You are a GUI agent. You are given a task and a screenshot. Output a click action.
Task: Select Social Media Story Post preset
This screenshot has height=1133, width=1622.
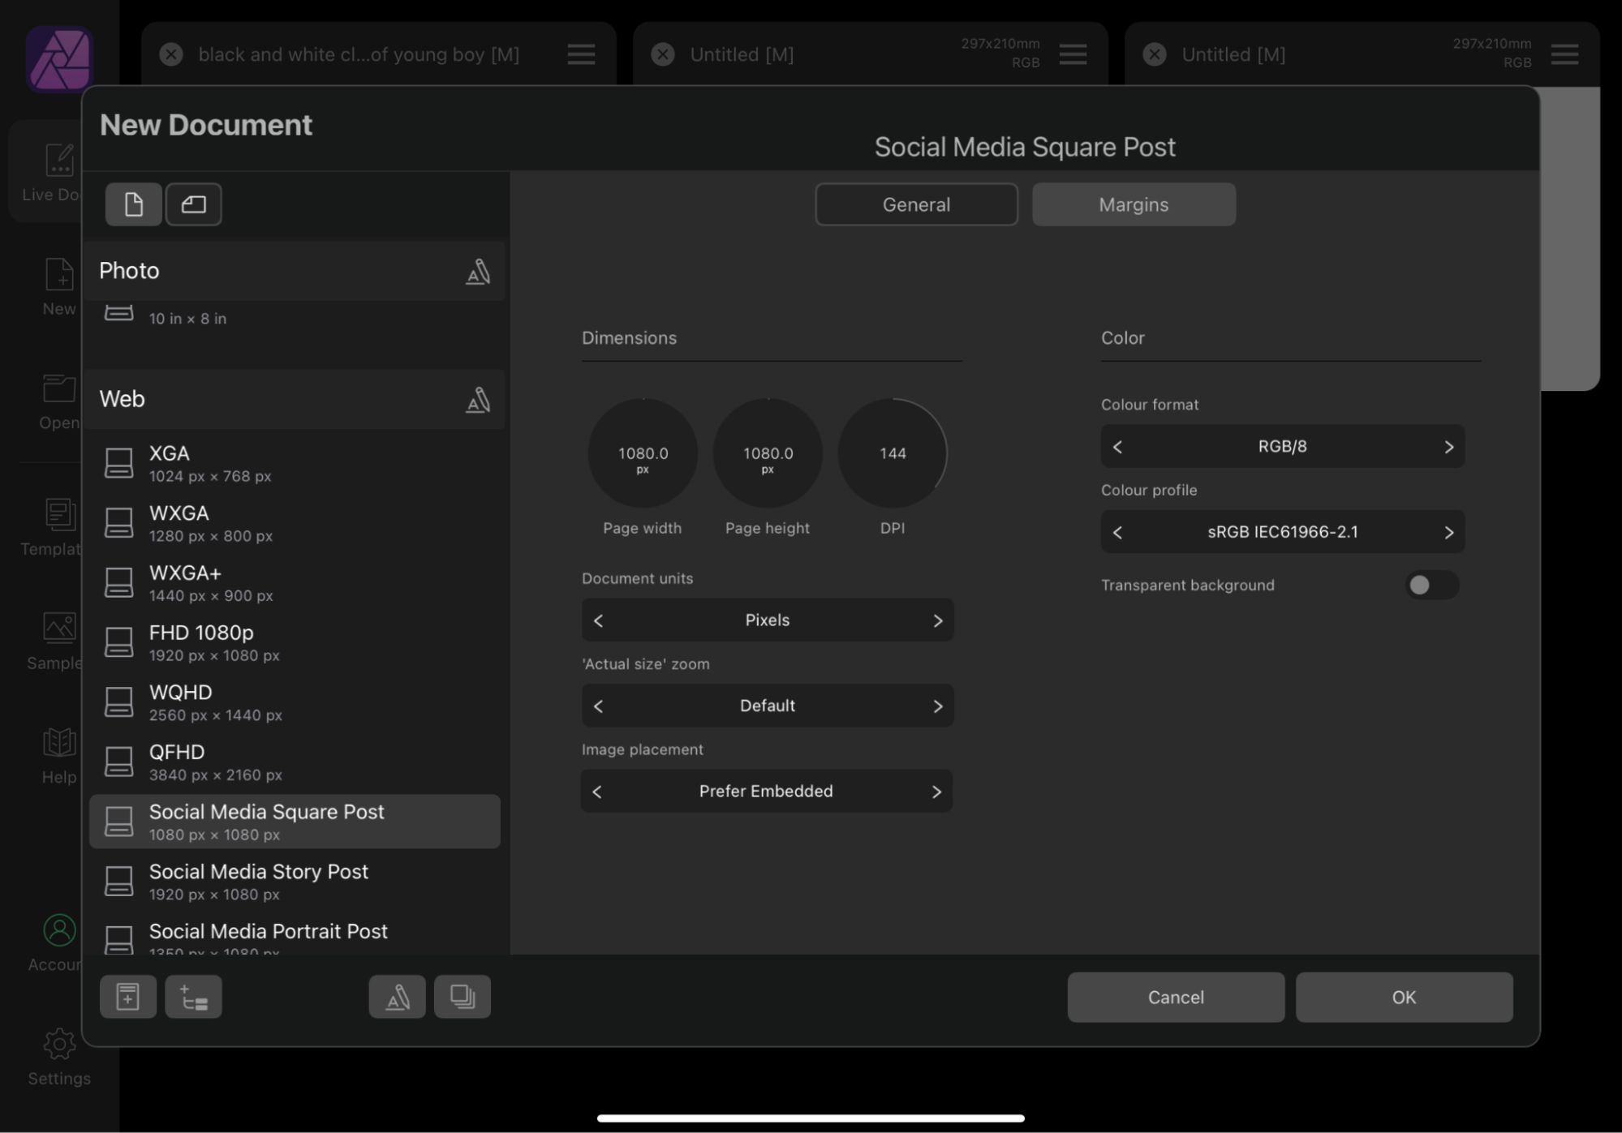tap(295, 882)
